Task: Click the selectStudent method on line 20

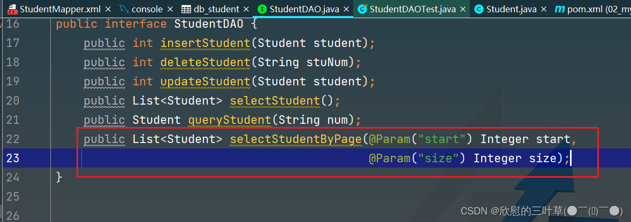Action: coord(275,101)
